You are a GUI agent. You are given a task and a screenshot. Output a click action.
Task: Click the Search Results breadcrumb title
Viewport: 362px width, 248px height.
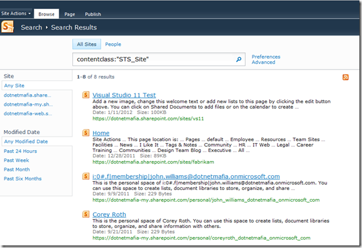click(74, 28)
